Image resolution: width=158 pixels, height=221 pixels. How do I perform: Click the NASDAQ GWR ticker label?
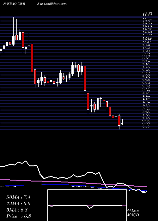point(14,4)
